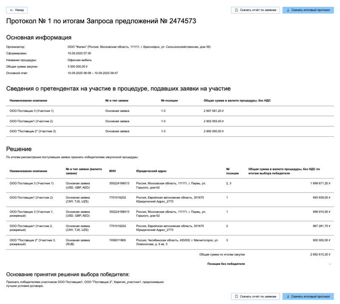Click document icon in bottom report download button

click(x=236, y=296)
